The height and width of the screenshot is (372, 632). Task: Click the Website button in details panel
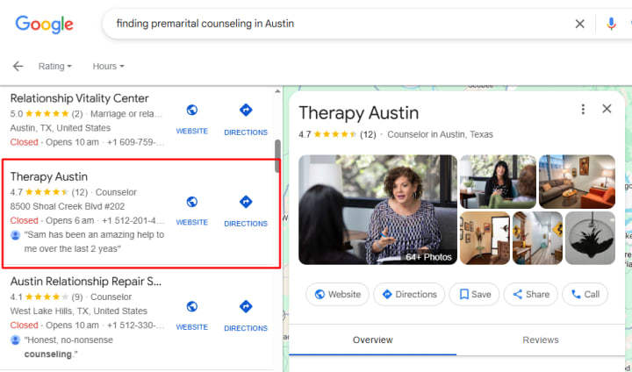click(337, 295)
